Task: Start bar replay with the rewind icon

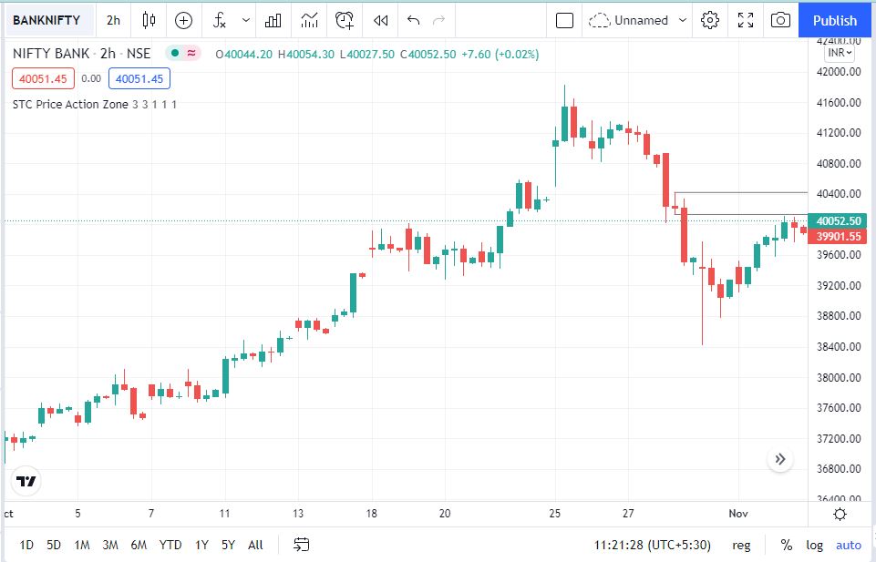Action: click(381, 20)
